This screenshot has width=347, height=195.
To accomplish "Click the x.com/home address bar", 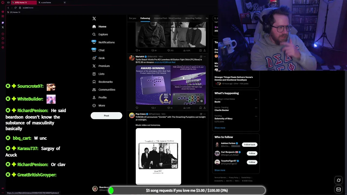I will (x=28, y=8).
